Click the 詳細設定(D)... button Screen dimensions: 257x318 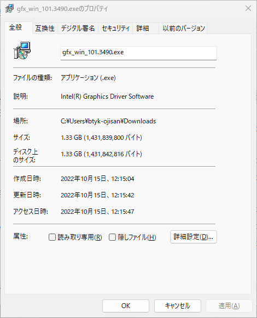194,237
